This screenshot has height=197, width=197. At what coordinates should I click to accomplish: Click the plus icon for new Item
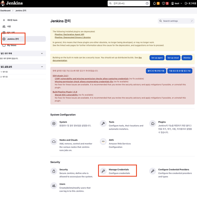4,20
